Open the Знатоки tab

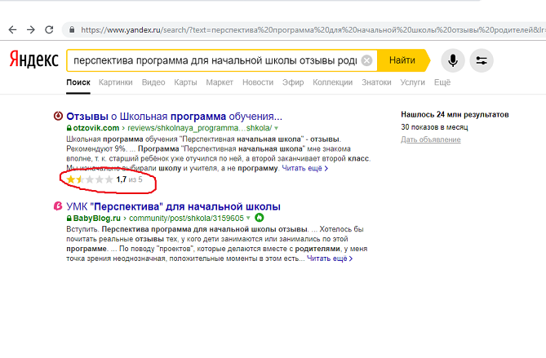376,82
